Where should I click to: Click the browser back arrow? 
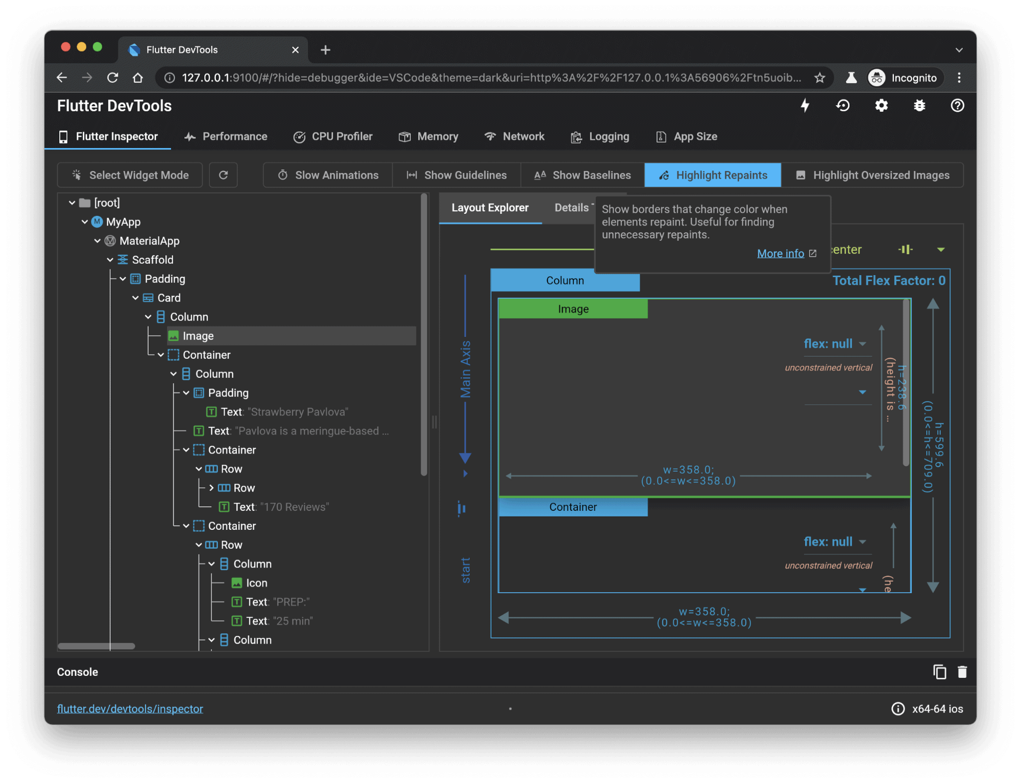tap(62, 78)
